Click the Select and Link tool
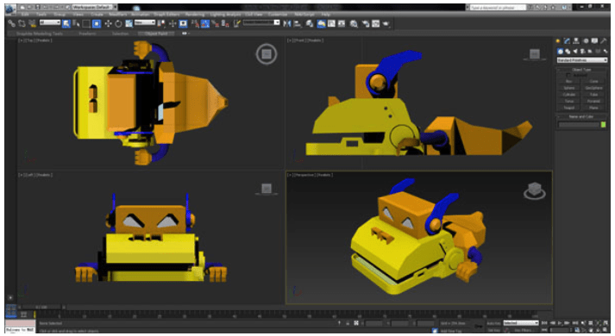Viewport: 615px width, 336px height. point(12,24)
